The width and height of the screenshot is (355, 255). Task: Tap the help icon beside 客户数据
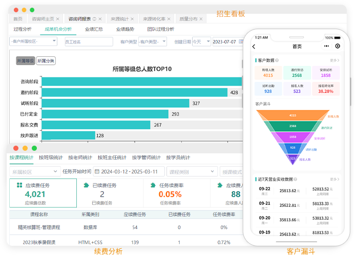(x=277, y=60)
